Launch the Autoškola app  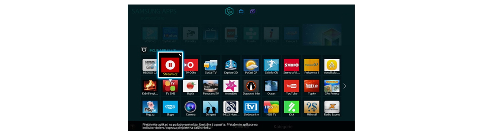pyautogui.click(x=332, y=67)
